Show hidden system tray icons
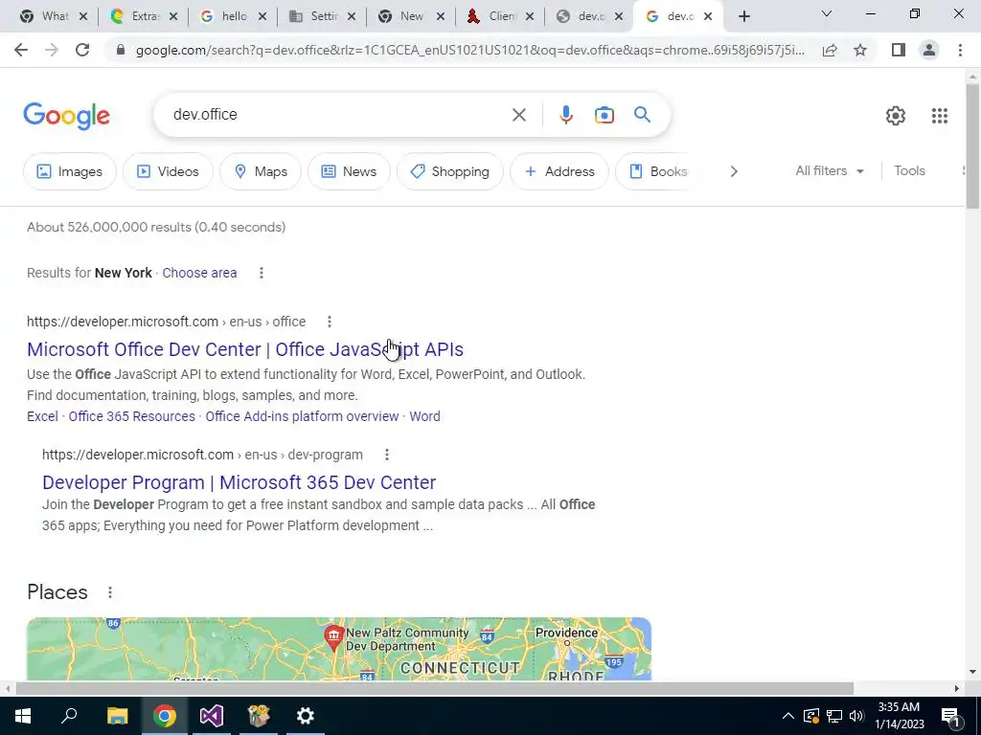Viewport: 981px width, 735px height. coord(788,716)
